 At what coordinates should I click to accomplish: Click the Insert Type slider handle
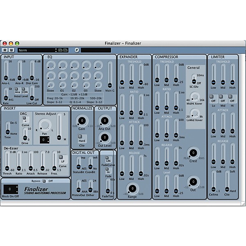click(7, 132)
